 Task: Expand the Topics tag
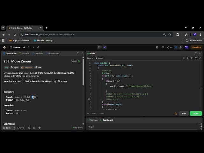15,68
